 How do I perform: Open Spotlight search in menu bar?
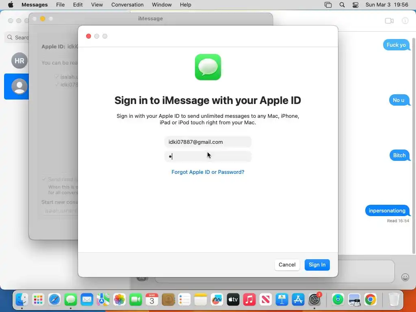(342, 5)
